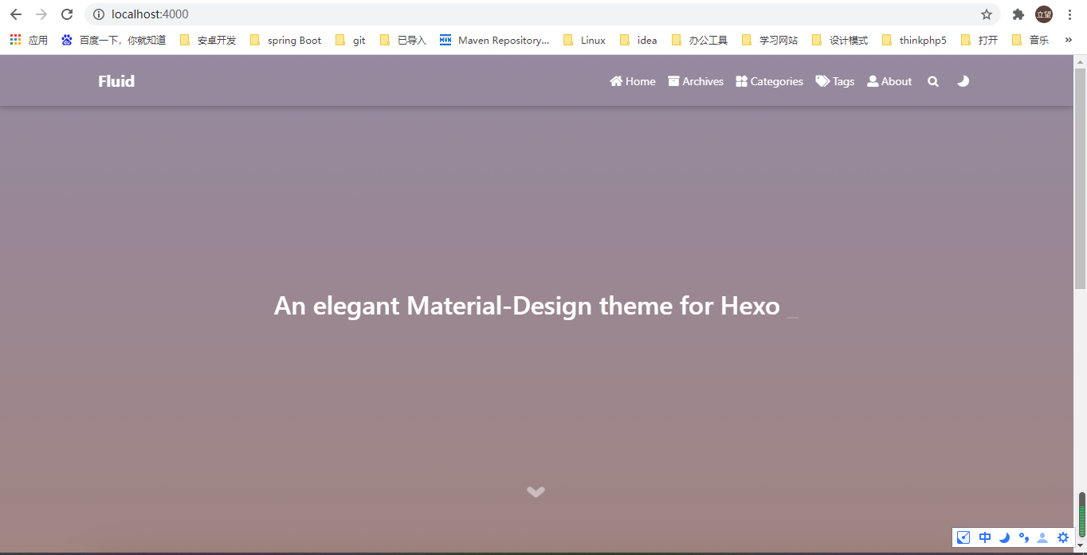This screenshot has height=555, width=1087.
Task: Reload the page with refresh icon
Action: (x=67, y=14)
